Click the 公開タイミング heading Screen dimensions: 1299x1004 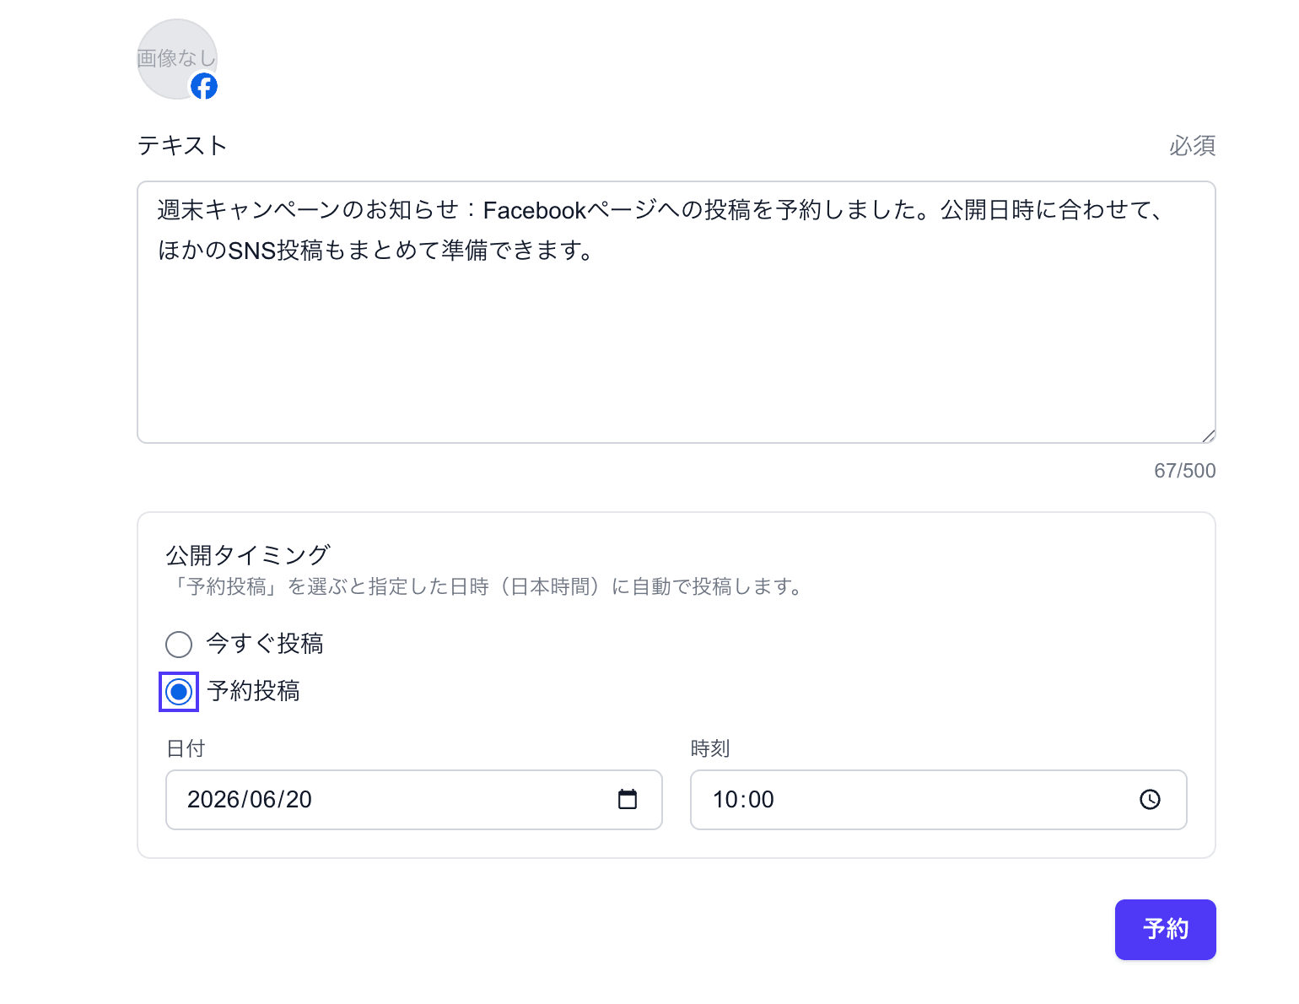click(248, 555)
